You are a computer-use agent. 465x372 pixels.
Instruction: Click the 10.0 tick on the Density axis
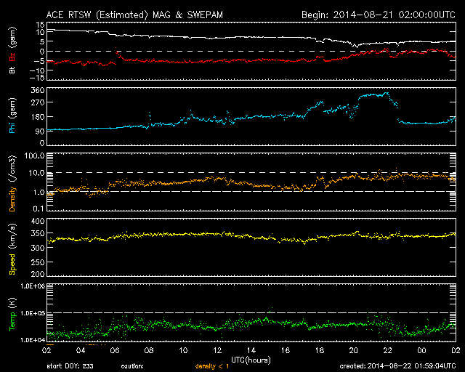(36, 173)
